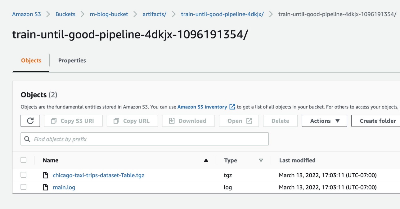Click the log type cell
The width and height of the screenshot is (400, 209).
228,187
